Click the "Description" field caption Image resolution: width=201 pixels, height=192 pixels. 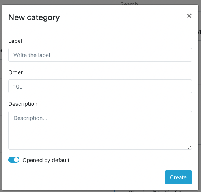[x=23, y=104]
